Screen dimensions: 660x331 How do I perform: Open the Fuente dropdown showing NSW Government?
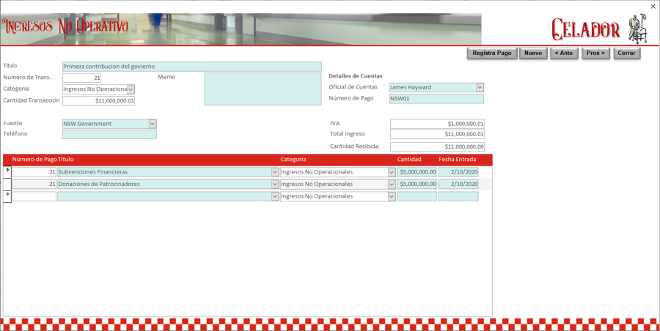tap(153, 124)
